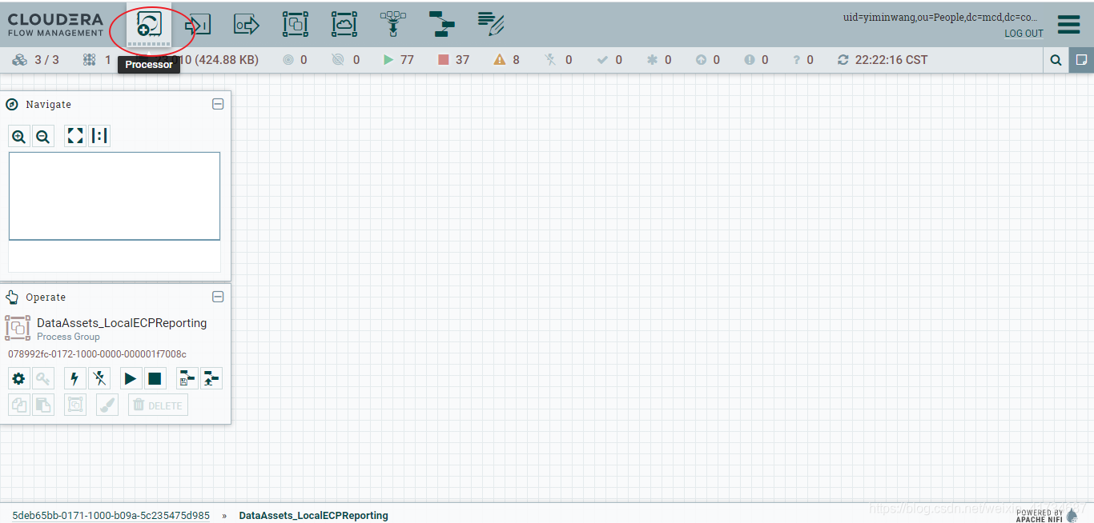Zoom in on the canvas
The image size is (1094, 523).
point(19,137)
